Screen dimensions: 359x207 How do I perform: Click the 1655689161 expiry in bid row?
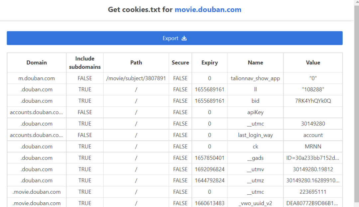(210, 101)
